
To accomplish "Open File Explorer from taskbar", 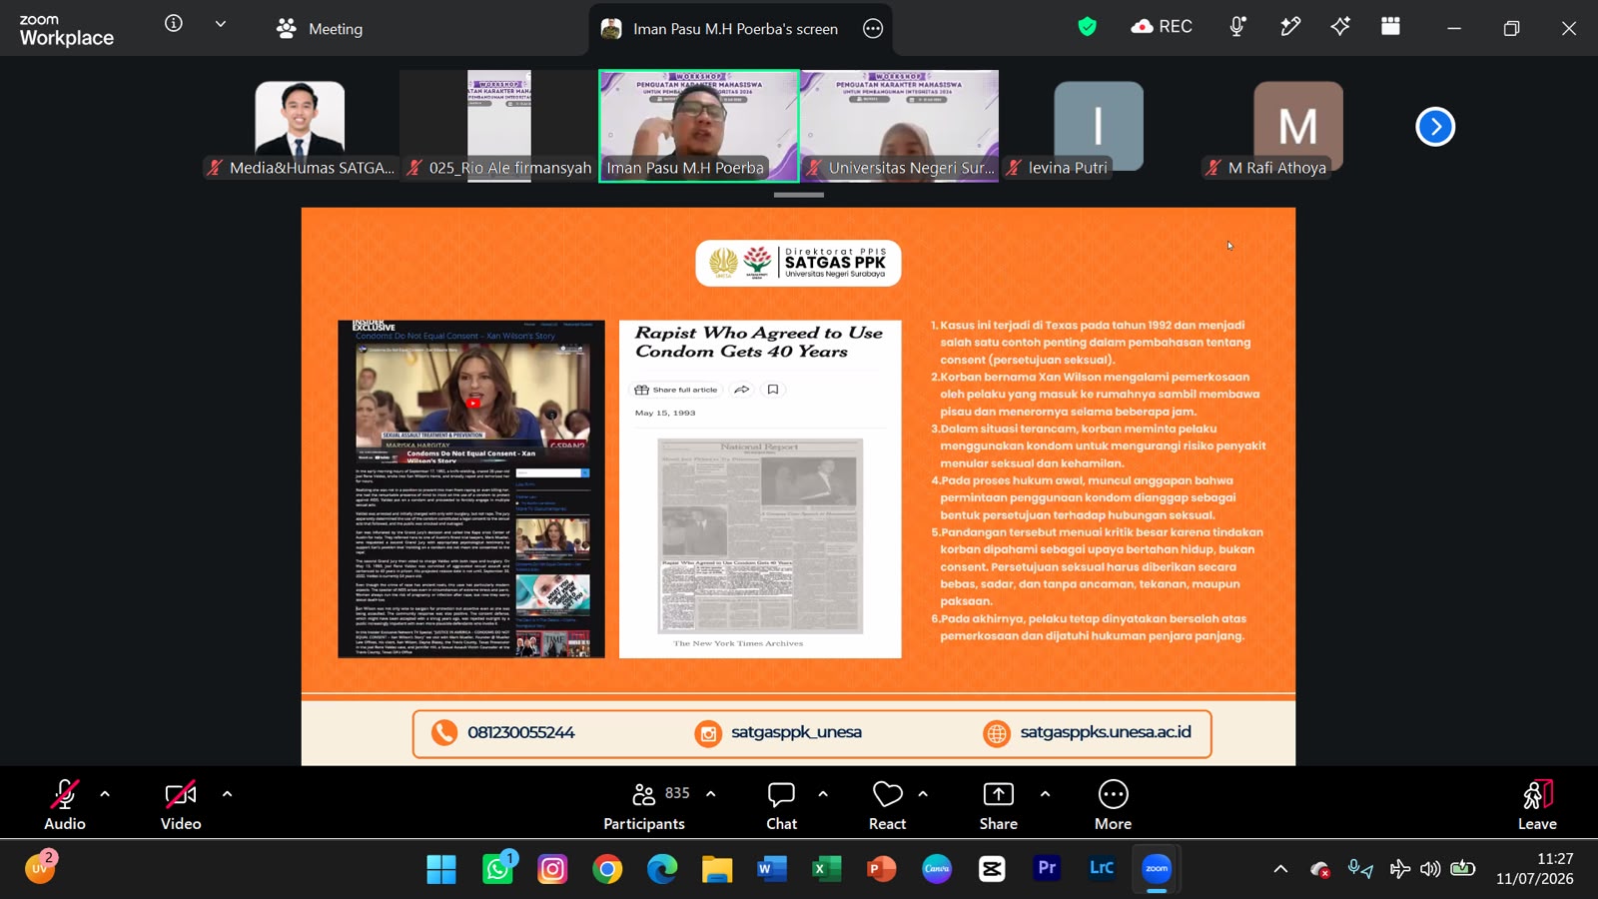I will 717,869.
